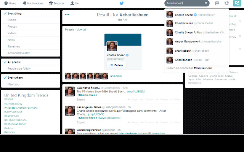Filter results by People
The height and width of the screenshot is (152, 244).
pyautogui.click(x=30, y=20)
